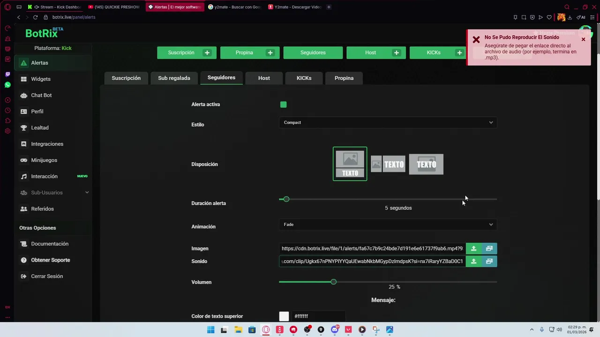
Task: Open gallery for Imagen
Action: (x=489, y=249)
